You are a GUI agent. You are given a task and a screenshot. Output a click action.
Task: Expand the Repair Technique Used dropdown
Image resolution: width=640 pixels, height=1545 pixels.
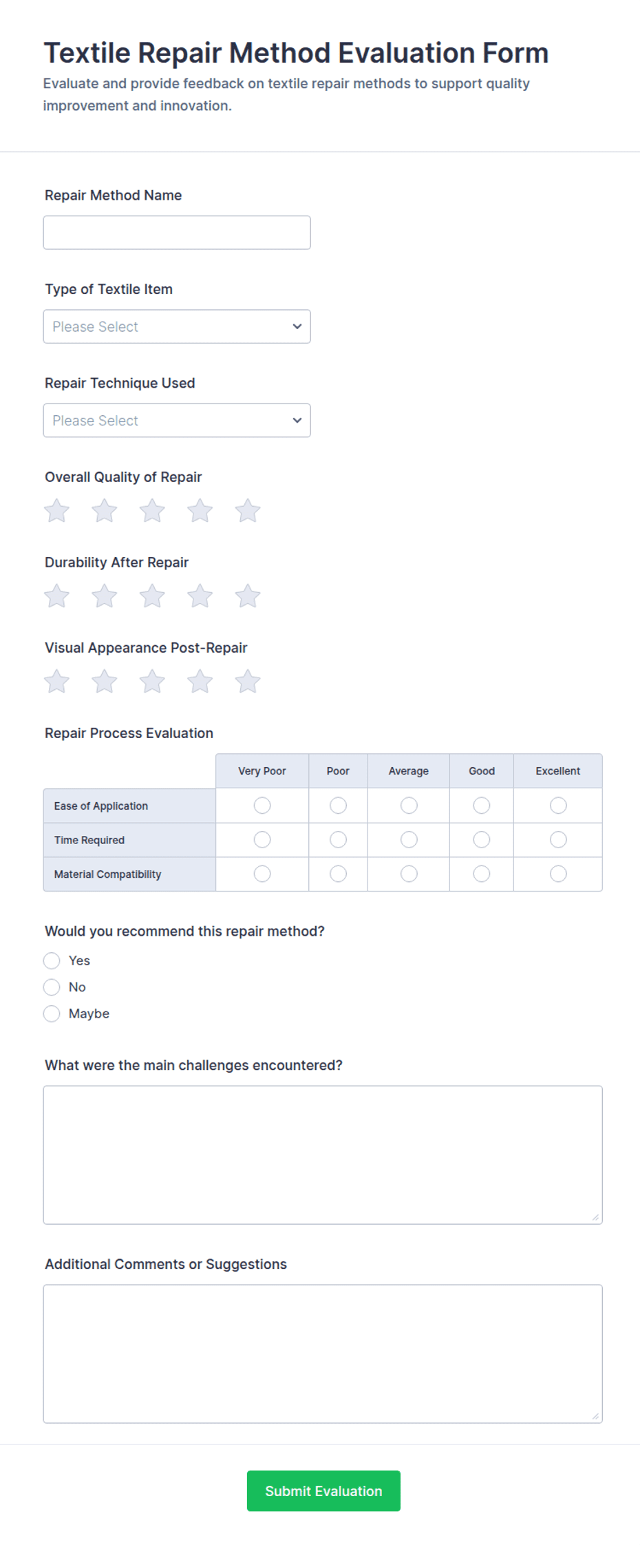pos(177,420)
